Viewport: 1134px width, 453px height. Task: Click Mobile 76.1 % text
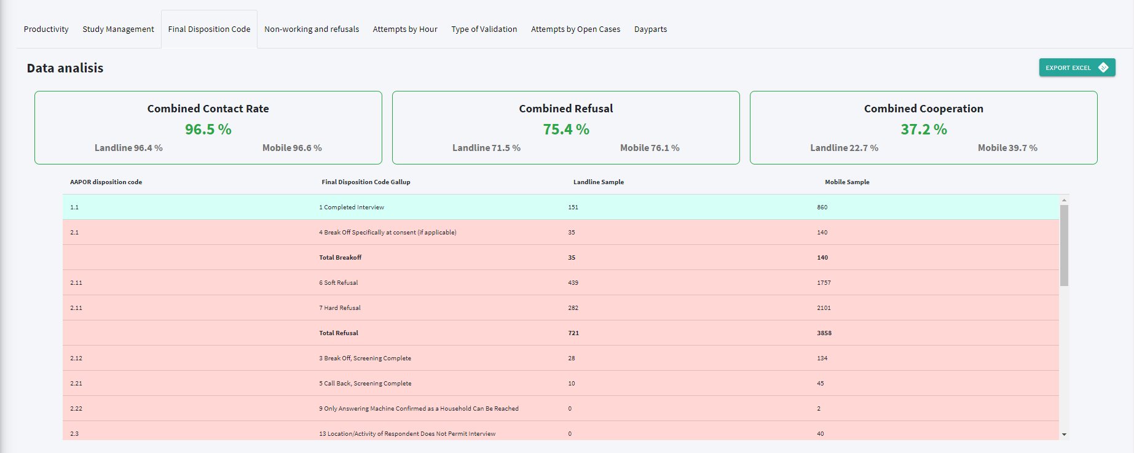[x=650, y=148]
